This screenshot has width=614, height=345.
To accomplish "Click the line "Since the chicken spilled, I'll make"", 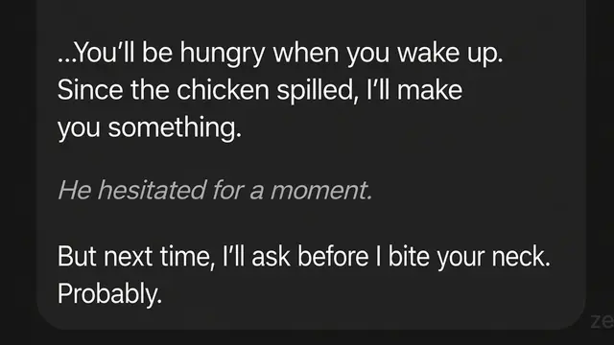I will click(260, 90).
